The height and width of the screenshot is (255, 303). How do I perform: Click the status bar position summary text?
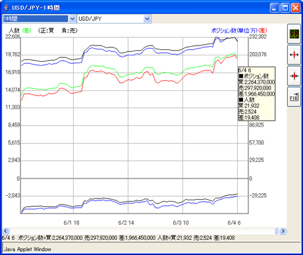point(119,238)
